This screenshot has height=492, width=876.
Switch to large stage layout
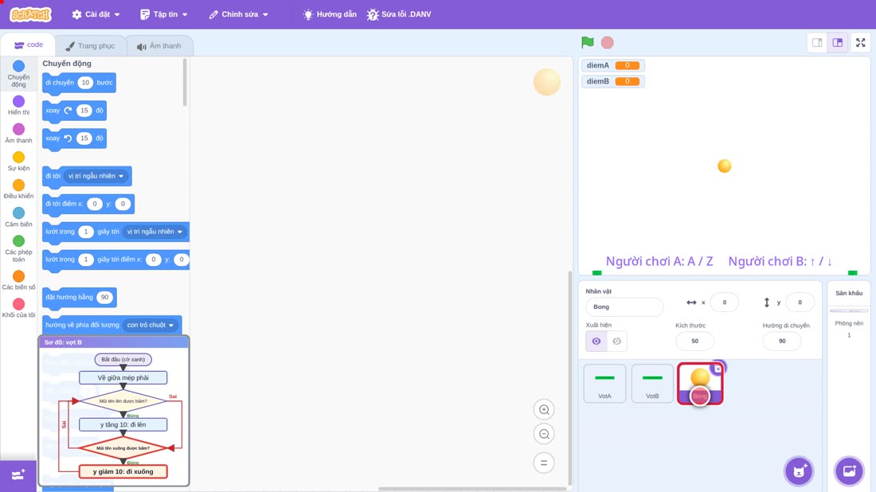pyautogui.click(x=838, y=42)
